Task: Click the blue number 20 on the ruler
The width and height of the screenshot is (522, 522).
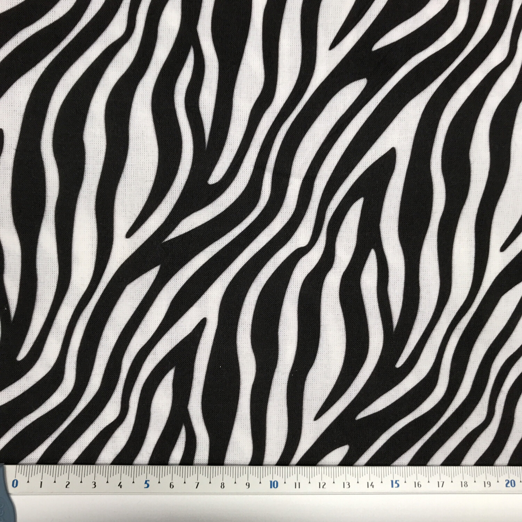Action: coord(510,484)
